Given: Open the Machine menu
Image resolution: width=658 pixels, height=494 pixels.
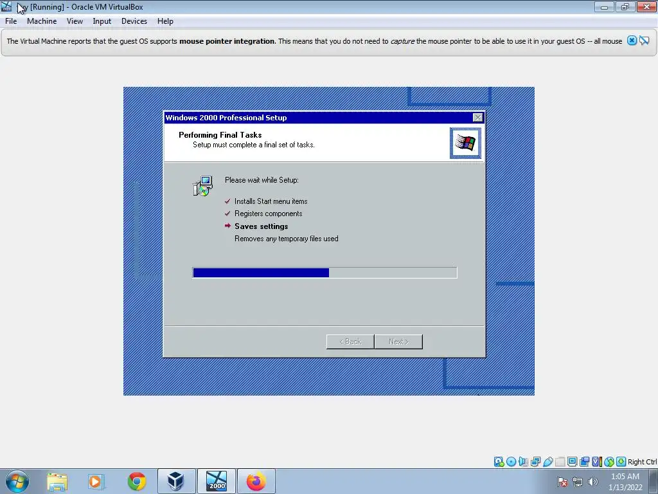Looking at the screenshot, I should (42, 21).
